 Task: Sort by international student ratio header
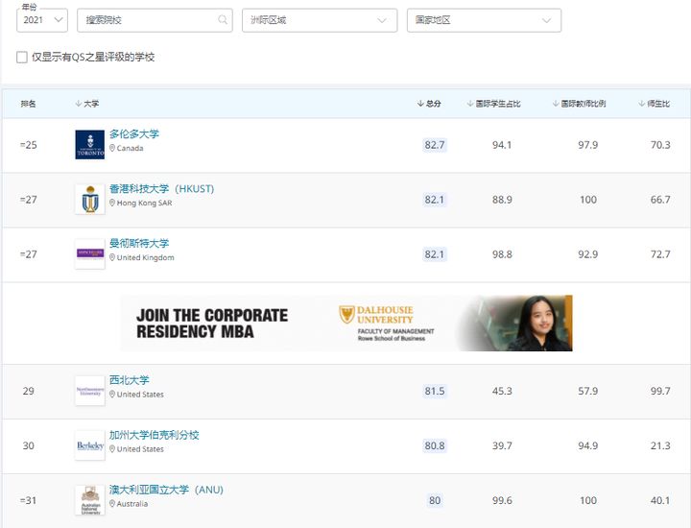point(494,104)
